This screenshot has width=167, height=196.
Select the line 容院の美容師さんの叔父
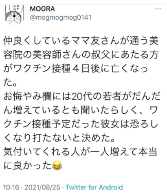[x=81, y=54]
